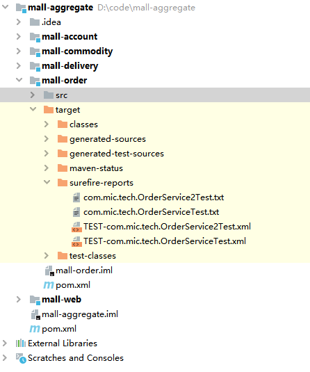310x372 pixels.
Task: Collapse the target folder chevron
Action: point(33,109)
